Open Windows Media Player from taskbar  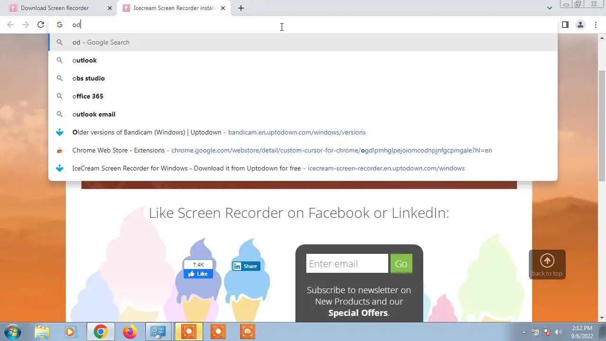click(71, 332)
